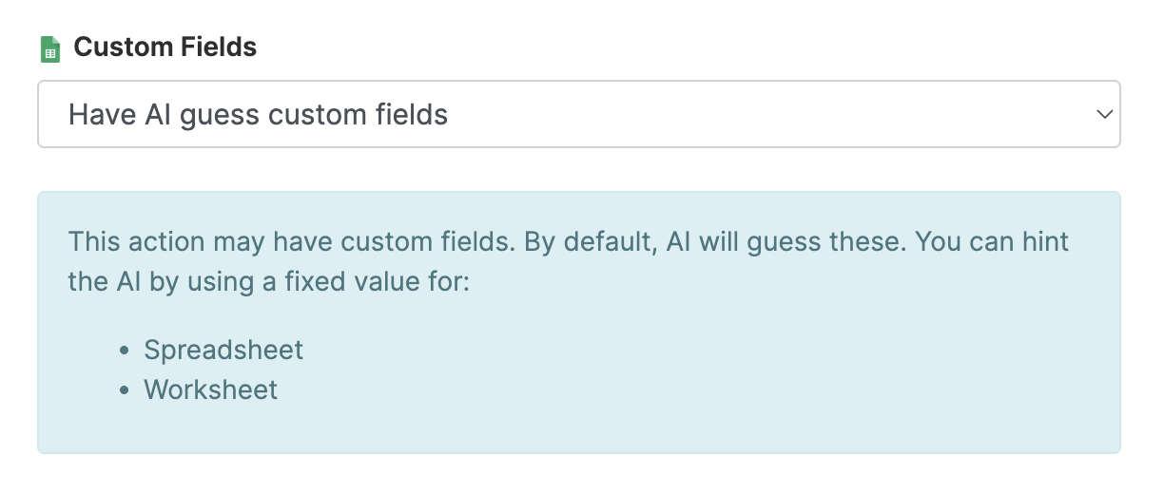1164x494 pixels.
Task: Open the Custom Fields dropdown
Action: [x=579, y=114]
